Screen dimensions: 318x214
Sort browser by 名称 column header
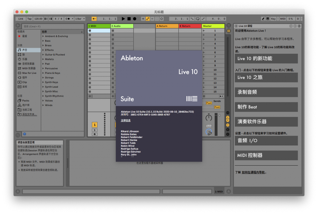click(x=62, y=32)
